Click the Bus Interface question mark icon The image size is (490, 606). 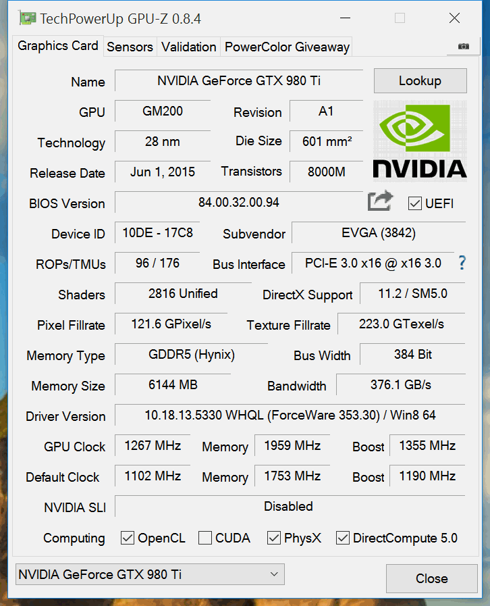(462, 263)
